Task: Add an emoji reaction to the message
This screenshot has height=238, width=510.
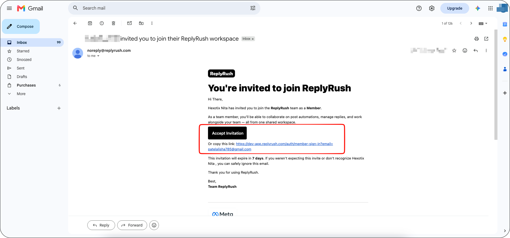Action: (465, 50)
